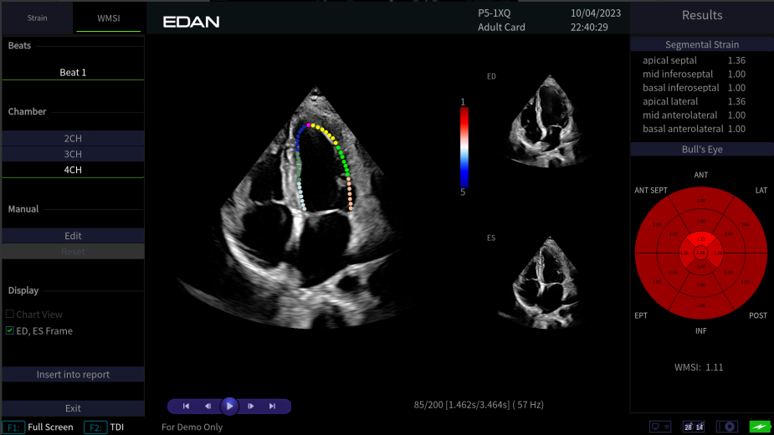
Task: Select the 3CH chamber option
Action: click(x=73, y=154)
